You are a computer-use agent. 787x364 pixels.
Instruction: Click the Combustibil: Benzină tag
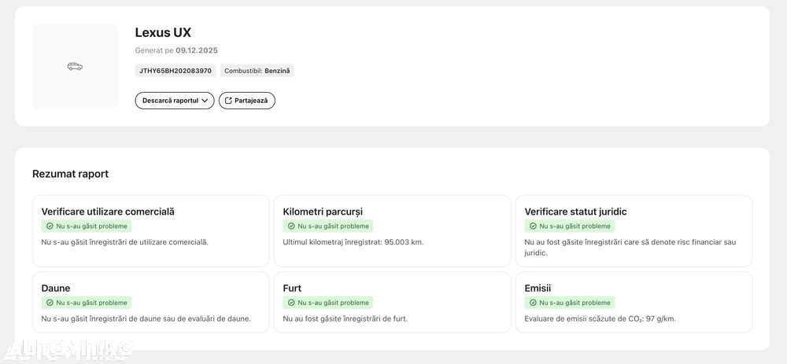coord(257,71)
